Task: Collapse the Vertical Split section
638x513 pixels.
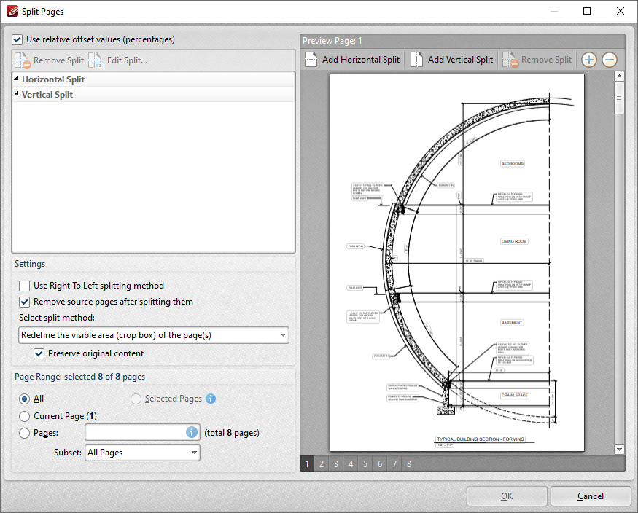Action: pyautogui.click(x=17, y=94)
